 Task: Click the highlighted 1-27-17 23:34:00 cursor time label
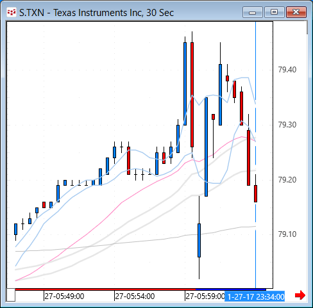(255, 296)
